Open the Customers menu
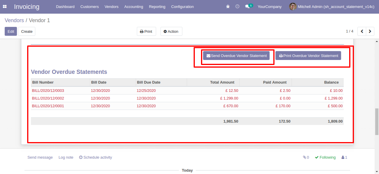The width and height of the screenshot is (379, 174). (89, 6)
